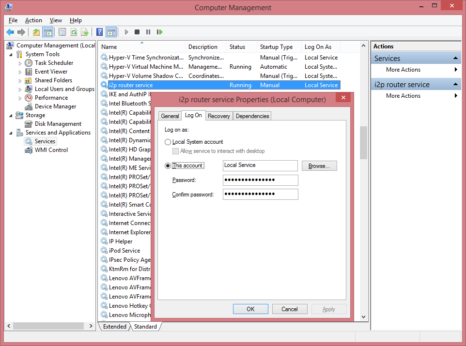The height and width of the screenshot is (346, 466).
Task: Pause the service using the pause icon
Action: click(x=148, y=32)
